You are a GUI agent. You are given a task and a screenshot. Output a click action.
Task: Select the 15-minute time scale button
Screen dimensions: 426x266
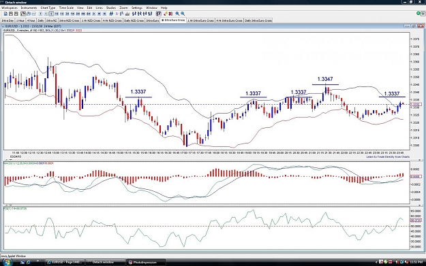[x=62, y=14]
